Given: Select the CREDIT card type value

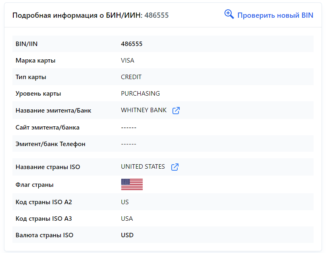Looking at the screenshot, I should pyautogui.click(x=131, y=77).
